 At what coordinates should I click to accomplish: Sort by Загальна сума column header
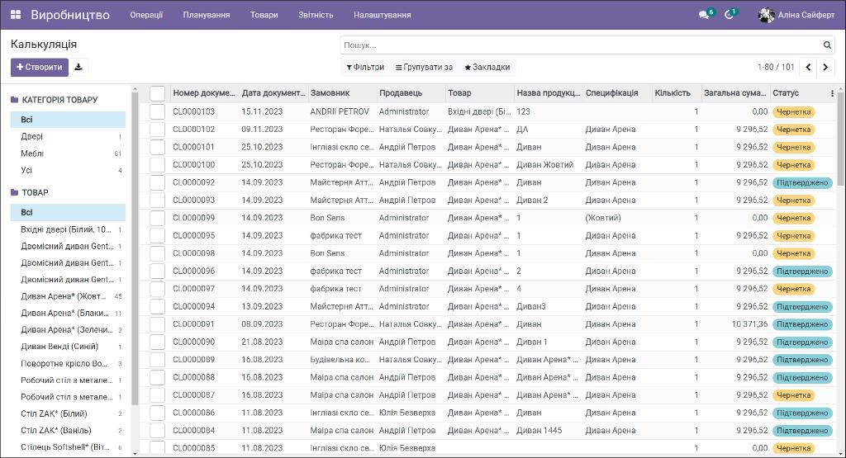click(x=734, y=93)
